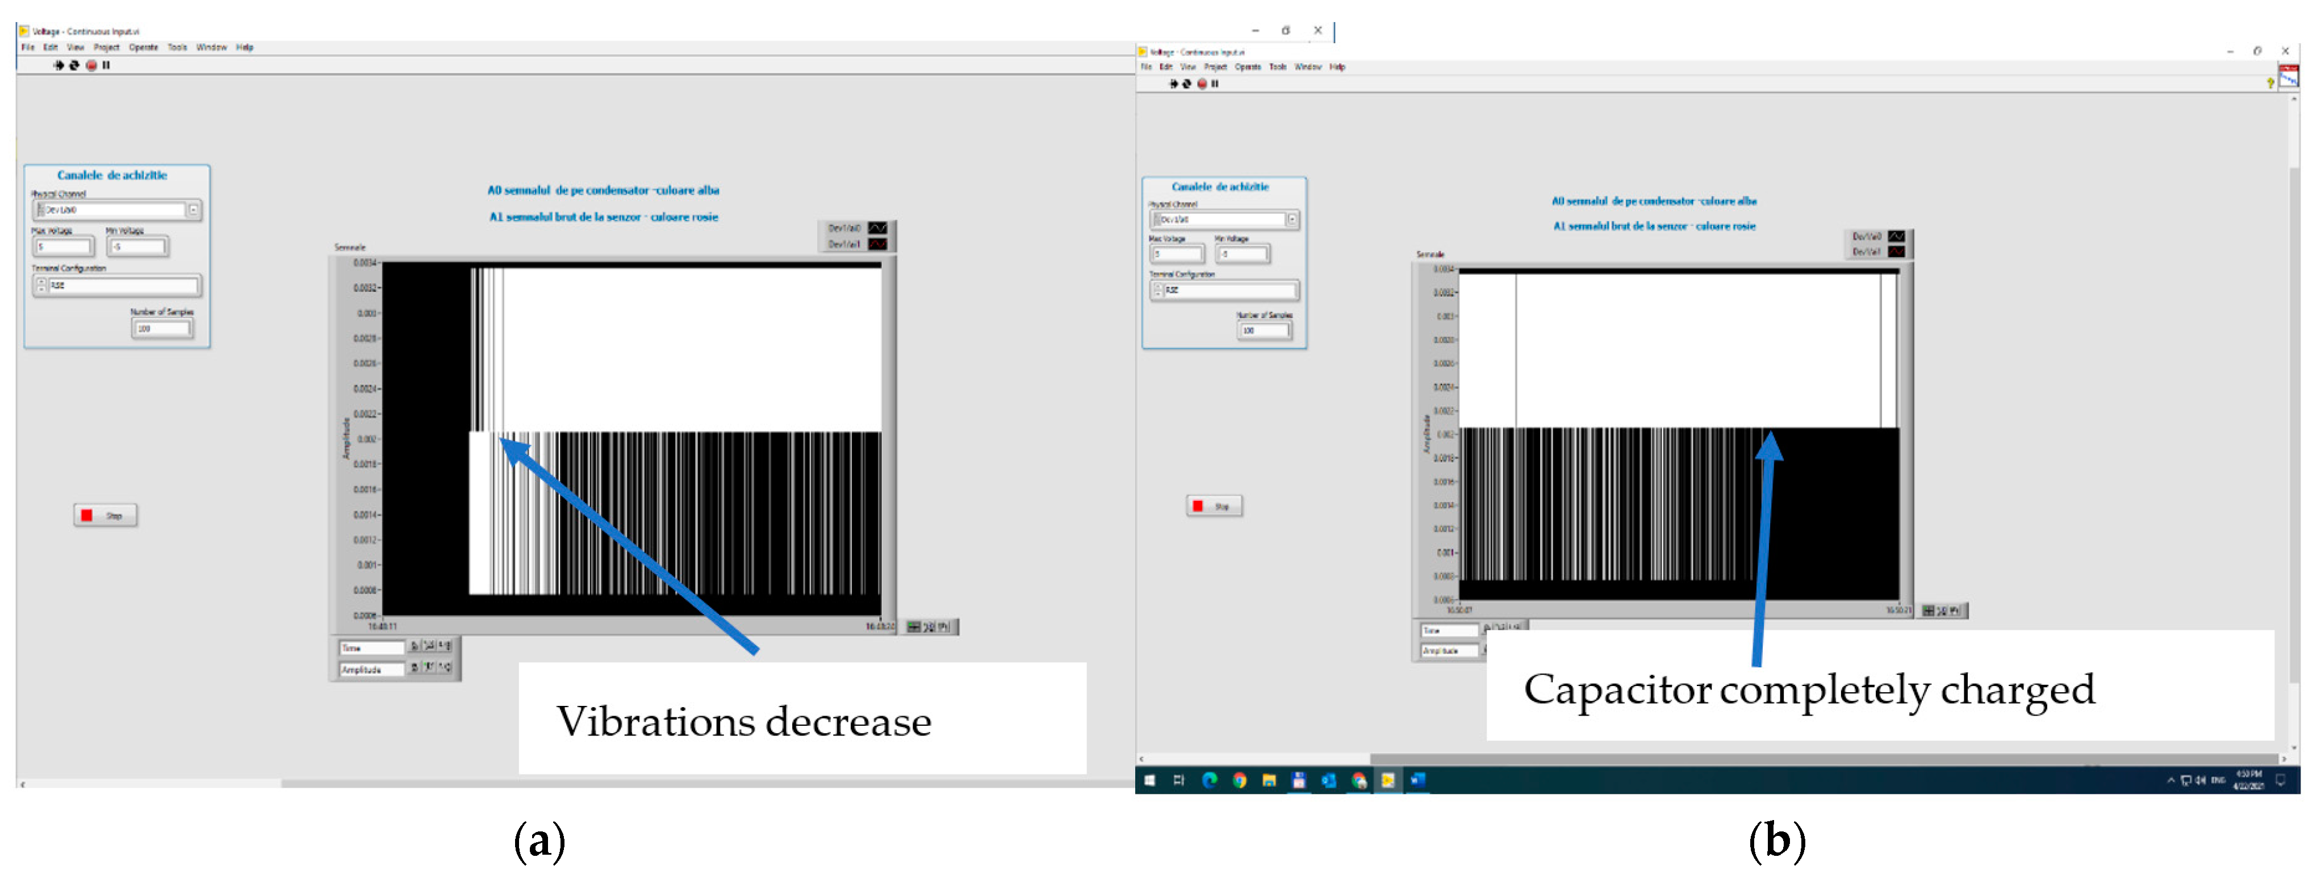
Task: Click graph palette zoom tool in left window
Action: (x=928, y=627)
